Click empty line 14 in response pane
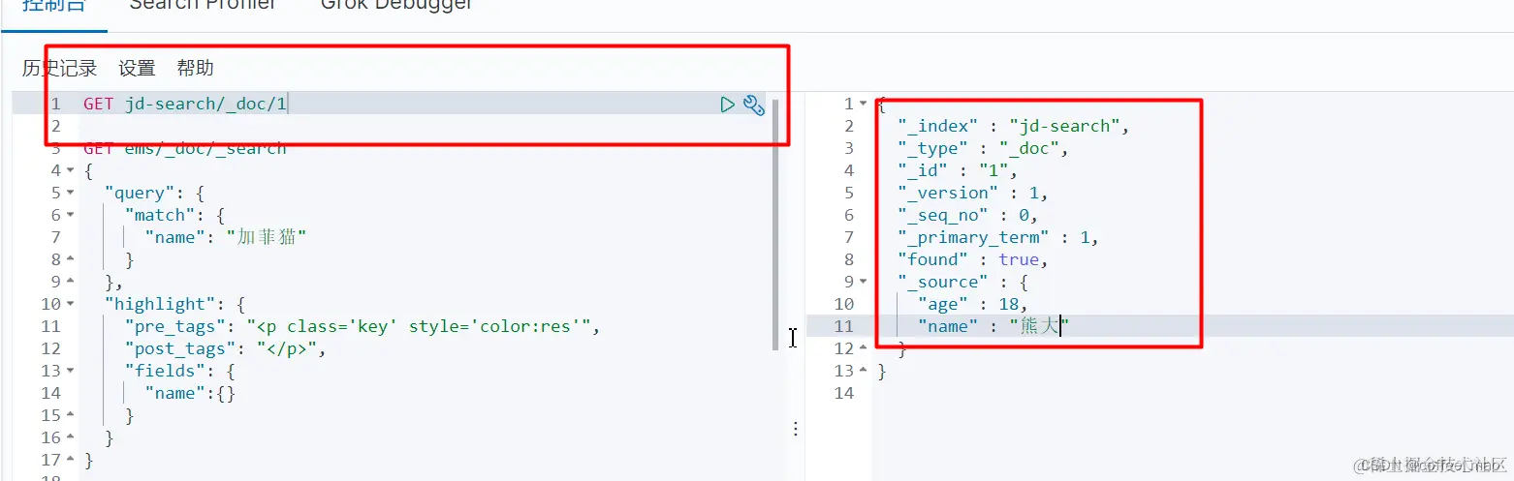Screen dimensions: 1514x481 tap(1193, 394)
